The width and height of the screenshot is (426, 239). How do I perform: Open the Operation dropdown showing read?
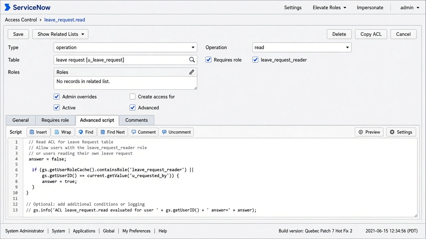[x=302, y=47]
